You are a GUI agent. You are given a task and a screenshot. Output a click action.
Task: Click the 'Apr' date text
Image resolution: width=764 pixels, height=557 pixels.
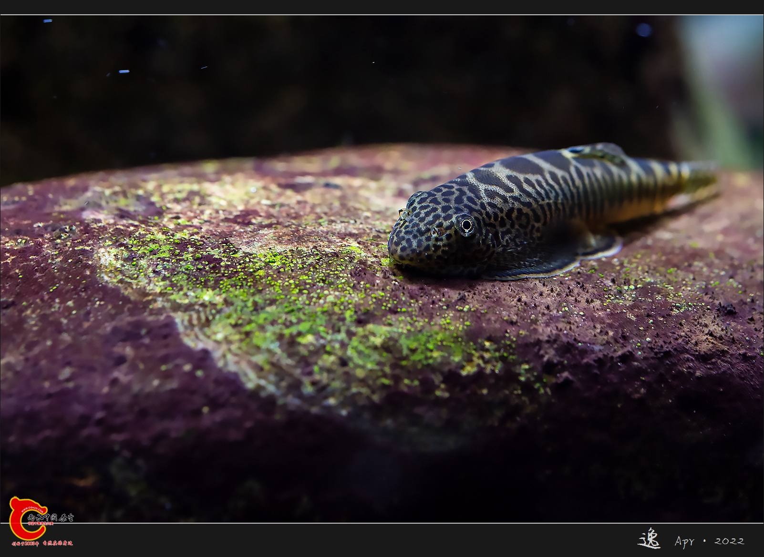(x=684, y=541)
